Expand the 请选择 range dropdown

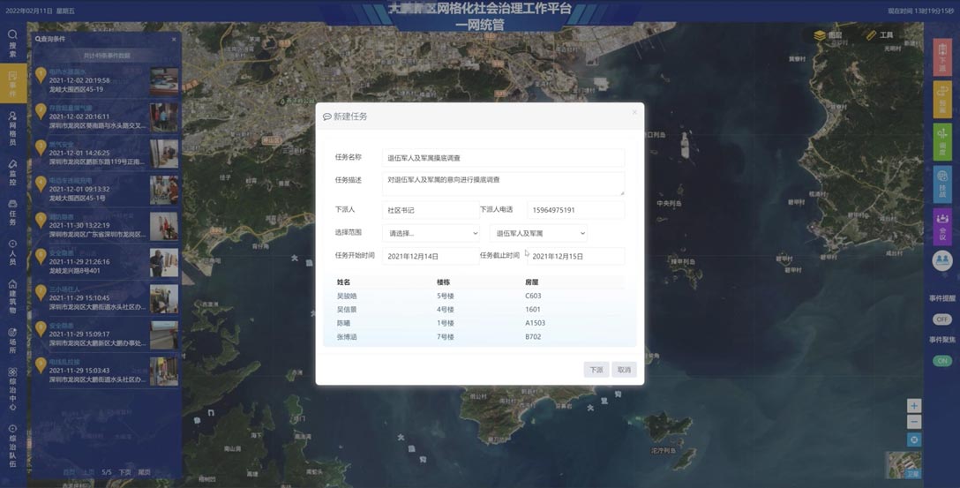431,234
